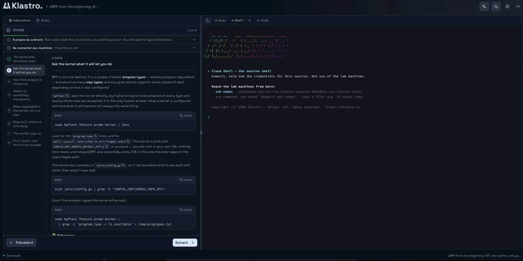523x261 pixels.
Task: Open step 'Attach to something: tracepoints'
Action: [x=25, y=95]
